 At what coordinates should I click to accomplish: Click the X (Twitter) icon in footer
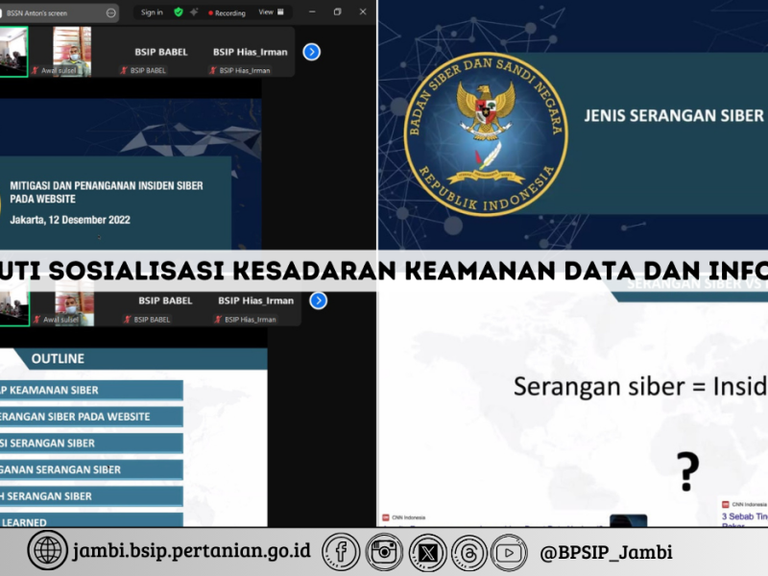click(427, 553)
